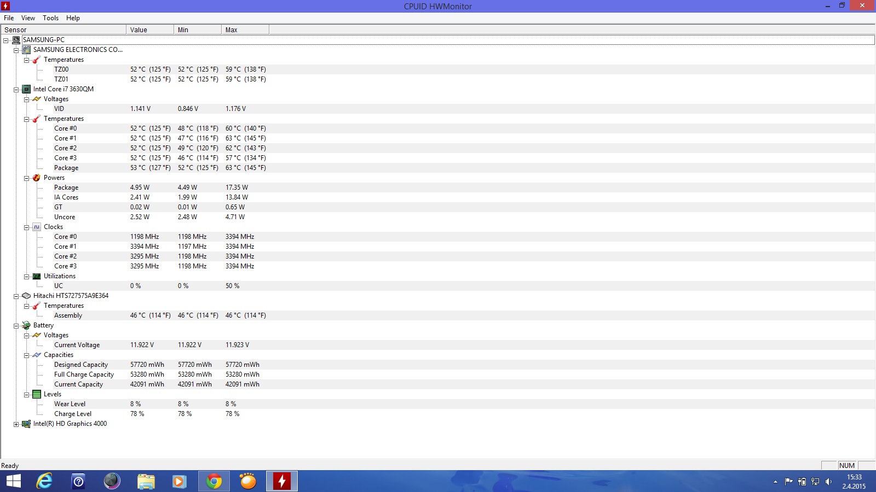The image size is (876, 492).
Task: Click the Levels green bars icon
Action: point(37,394)
